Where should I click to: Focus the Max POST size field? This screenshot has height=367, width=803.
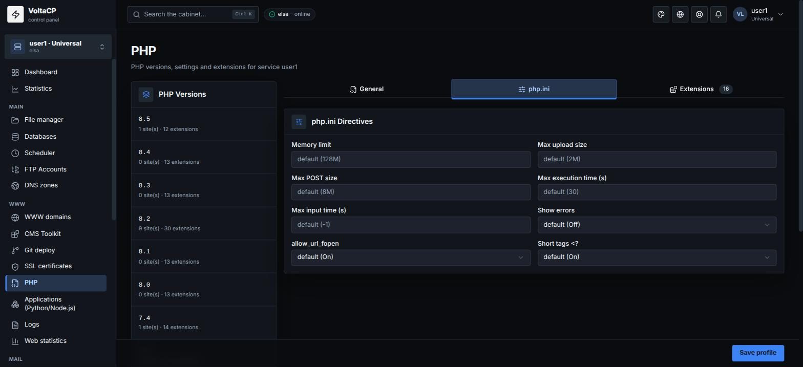[x=411, y=192]
